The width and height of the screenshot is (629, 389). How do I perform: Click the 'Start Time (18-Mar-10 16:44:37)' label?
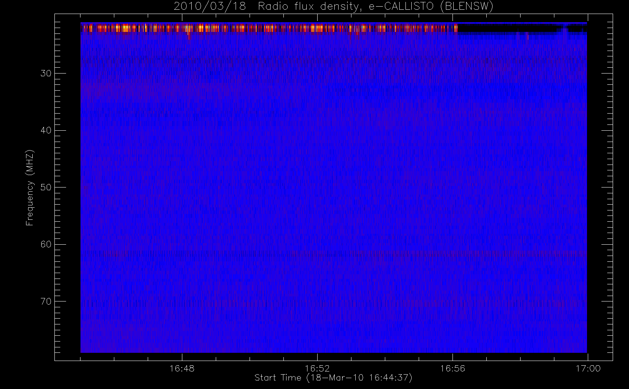click(x=333, y=378)
